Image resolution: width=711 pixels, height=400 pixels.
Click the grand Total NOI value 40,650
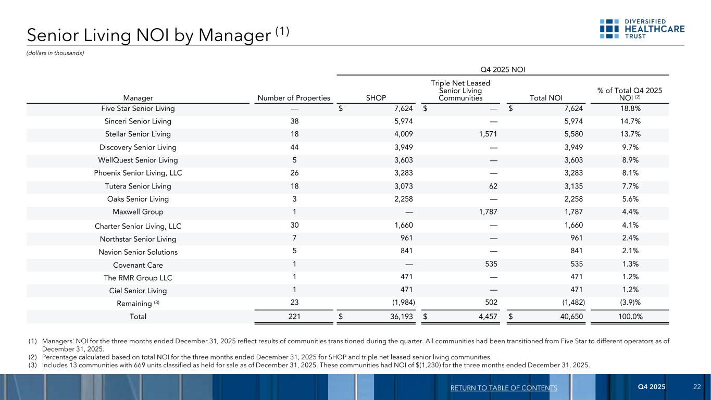tap(571, 316)
